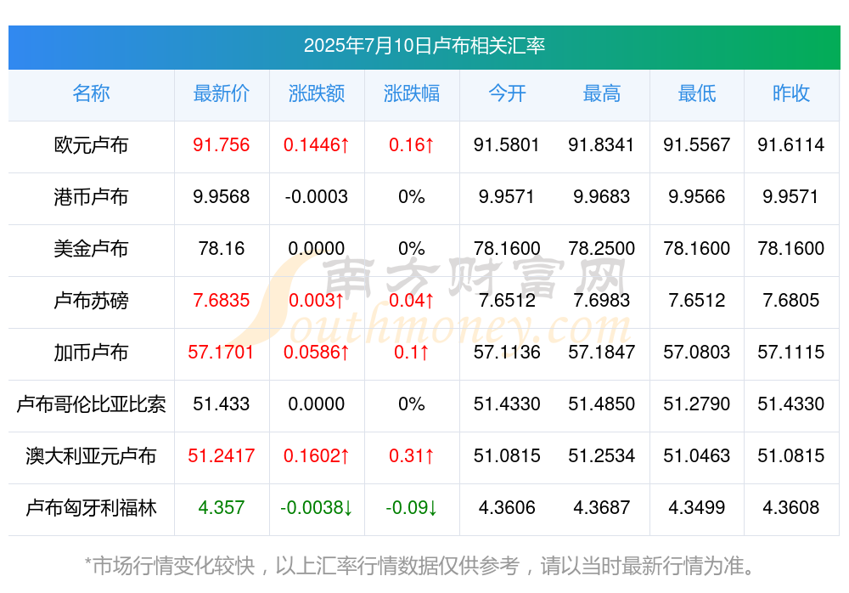Click the title 2025年7月10日卢布相关汇率

coord(424,46)
